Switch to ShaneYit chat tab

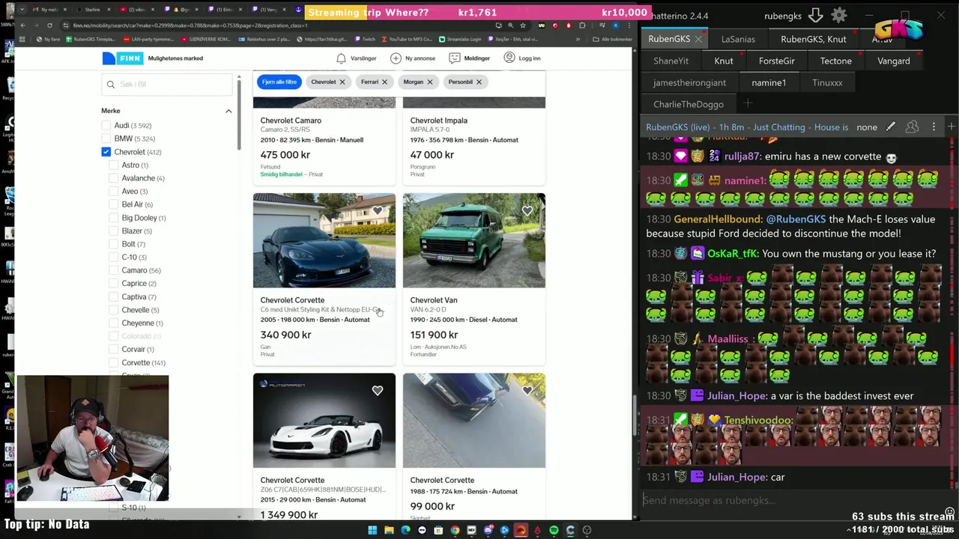tap(671, 61)
